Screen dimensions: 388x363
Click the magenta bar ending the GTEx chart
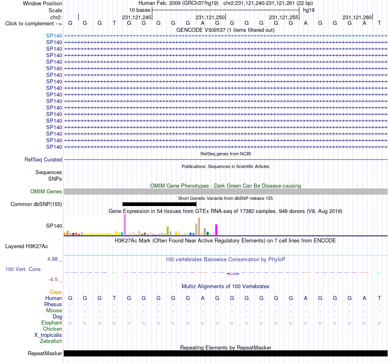[x=216, y=230]
